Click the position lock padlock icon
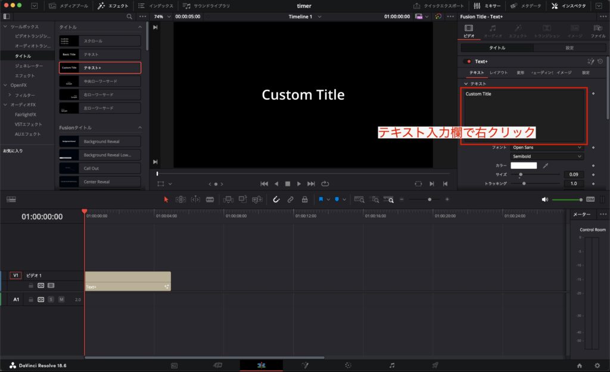The height and width of the screenshot is (372, 610). pyautogui.click(x=304, y=200)
